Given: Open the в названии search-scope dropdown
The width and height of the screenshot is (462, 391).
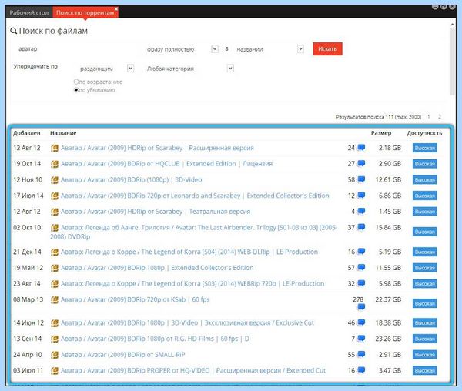Looking at the screenshot, I should coord(300,48).
